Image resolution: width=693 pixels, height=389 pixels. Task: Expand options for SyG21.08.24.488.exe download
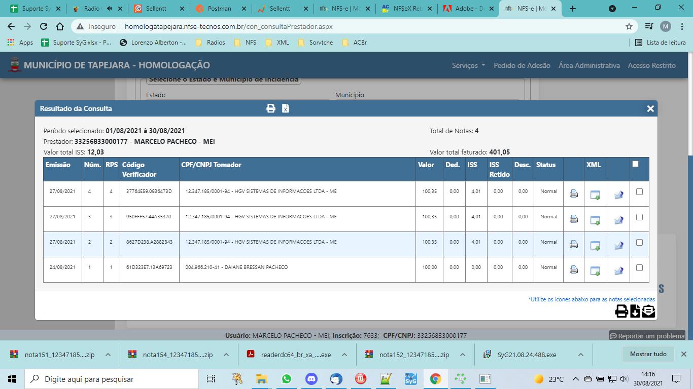click(x=581, y=355)
